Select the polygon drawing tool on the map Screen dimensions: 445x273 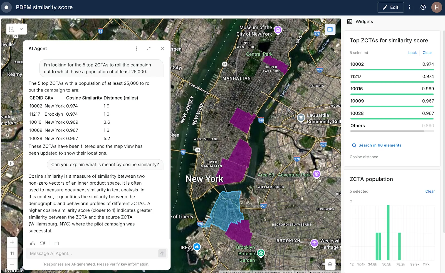pos(12,29)
